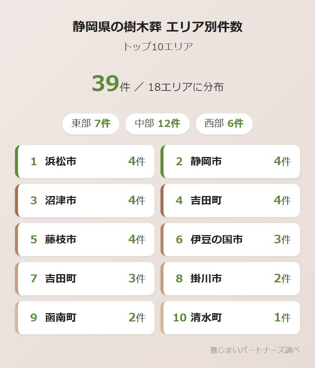Click the 掛川市 area card
Image resolution: width=315 pixels, height=368 pixels.
point(231,279)
